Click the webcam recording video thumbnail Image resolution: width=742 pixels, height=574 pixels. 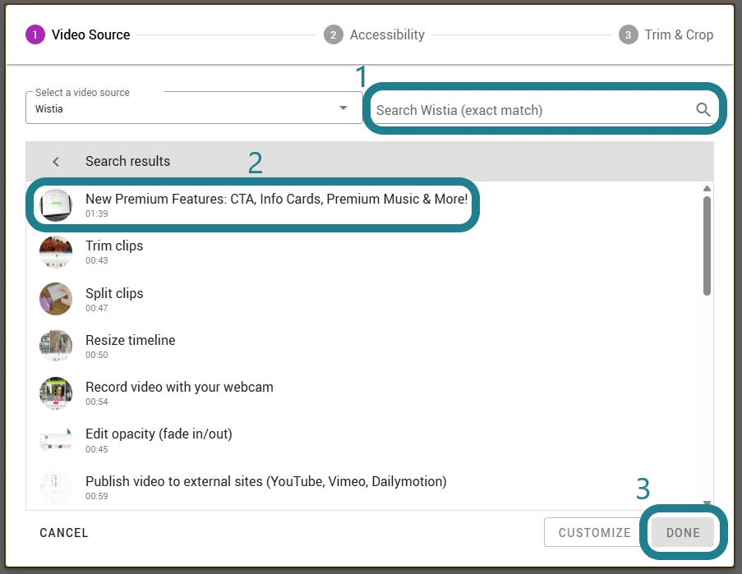(56, 393)
